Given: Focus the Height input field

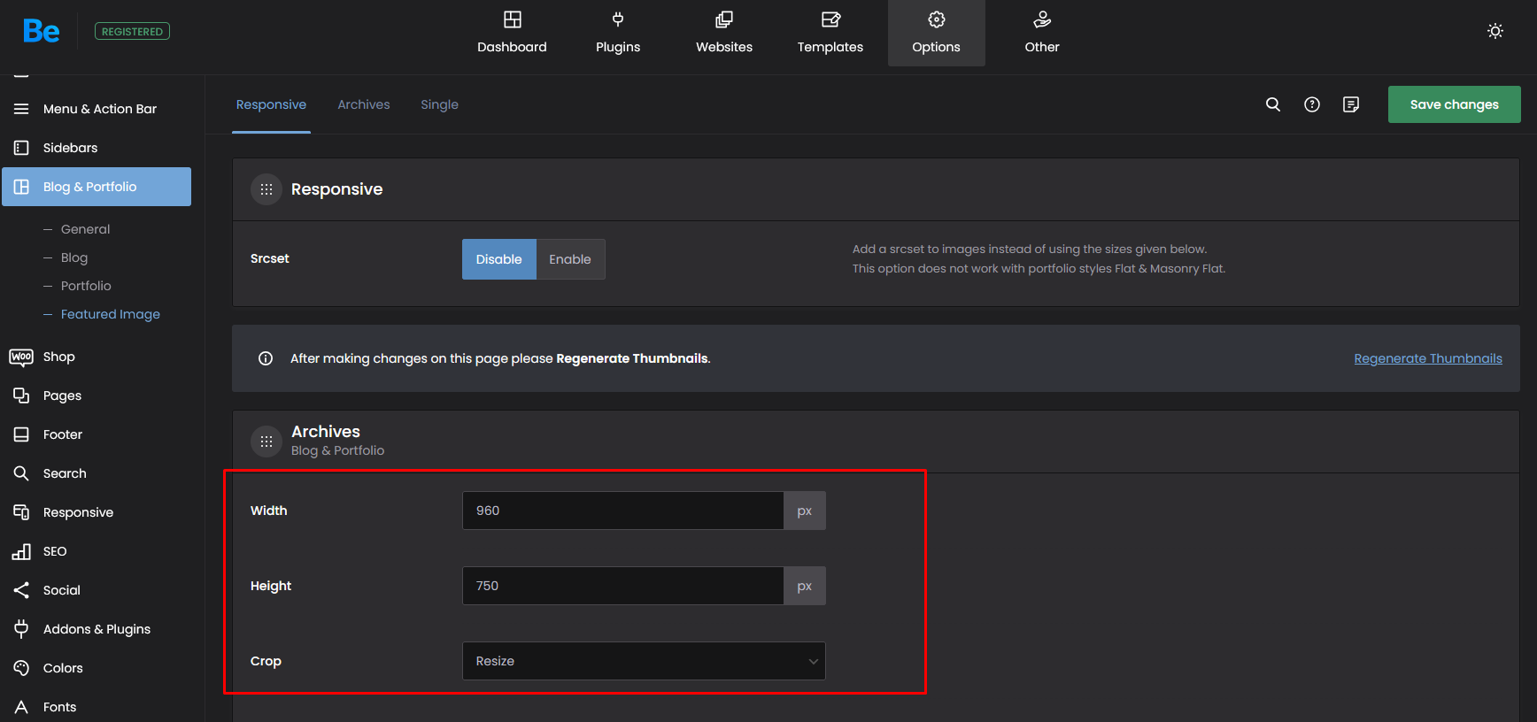Looking at the screenshot, I should [622, 586].
